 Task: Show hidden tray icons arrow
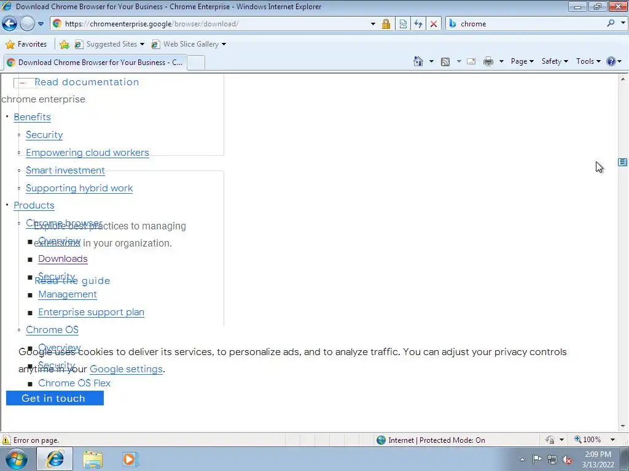pyautogui.click(x=522, y=459)
